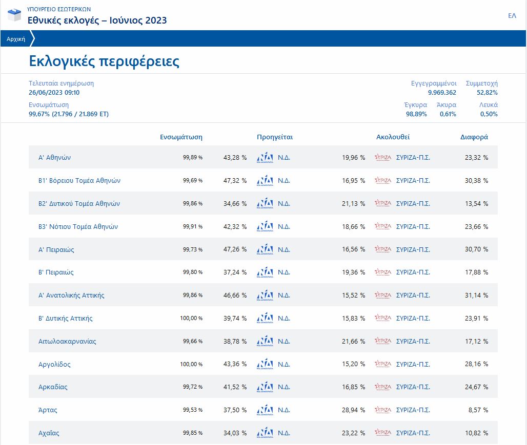This screenshot has height=445, width=527.
Task: Click the ΣΥΡΙΖΑ logo in Α' Πειραιώς row
Action: coord(383,249)
